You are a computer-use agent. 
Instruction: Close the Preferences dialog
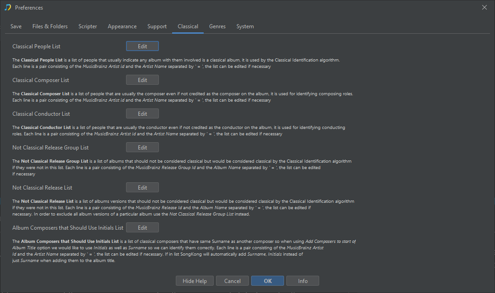(484, 7)
